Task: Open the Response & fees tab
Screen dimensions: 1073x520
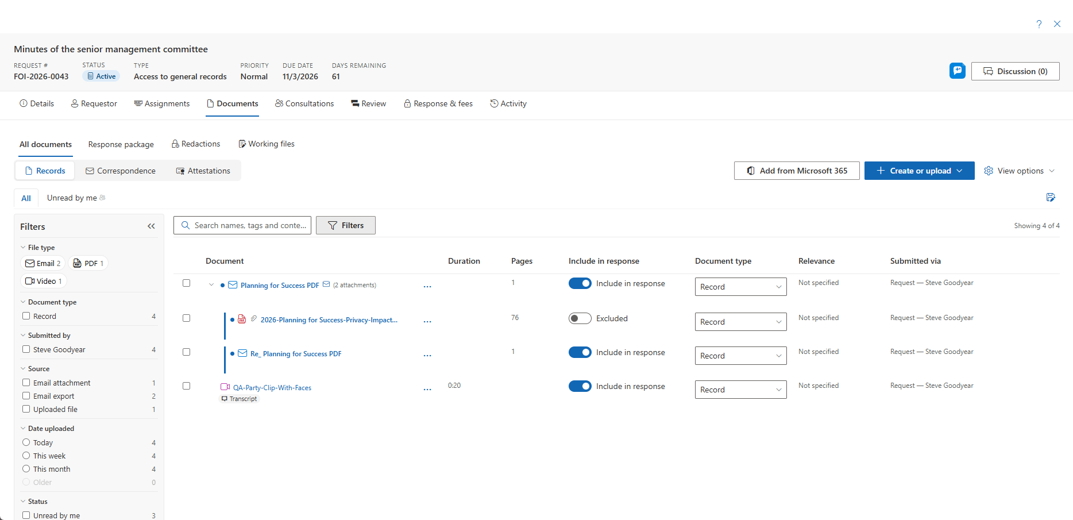Action: pyautogui.click(x=438, y=103)
